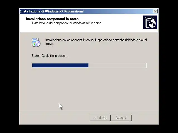This screenshot has height=133, width=178.
Task: Click the file copy progress bar
Action: (x=89, y=65)
